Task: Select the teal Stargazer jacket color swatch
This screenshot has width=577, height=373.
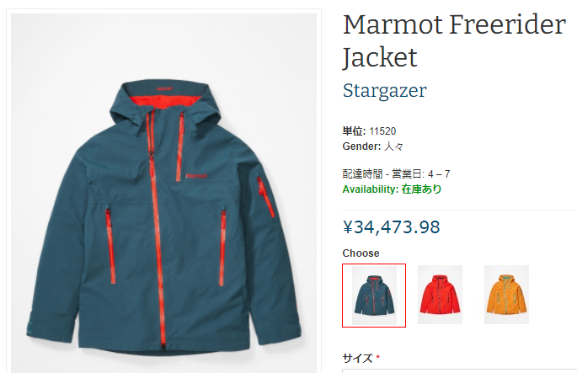Action: pos(374,296)
